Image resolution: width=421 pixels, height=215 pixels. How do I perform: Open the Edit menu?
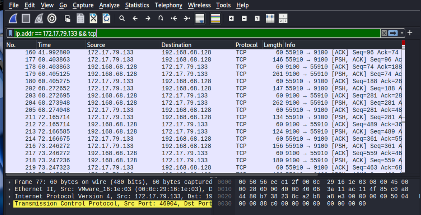coord(30,5)
